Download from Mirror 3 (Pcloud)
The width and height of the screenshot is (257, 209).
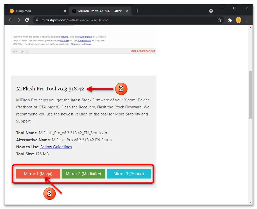[129, 174]
